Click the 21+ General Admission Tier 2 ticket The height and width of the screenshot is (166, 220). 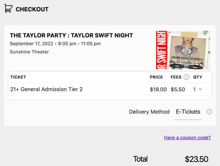coord(46,89)
